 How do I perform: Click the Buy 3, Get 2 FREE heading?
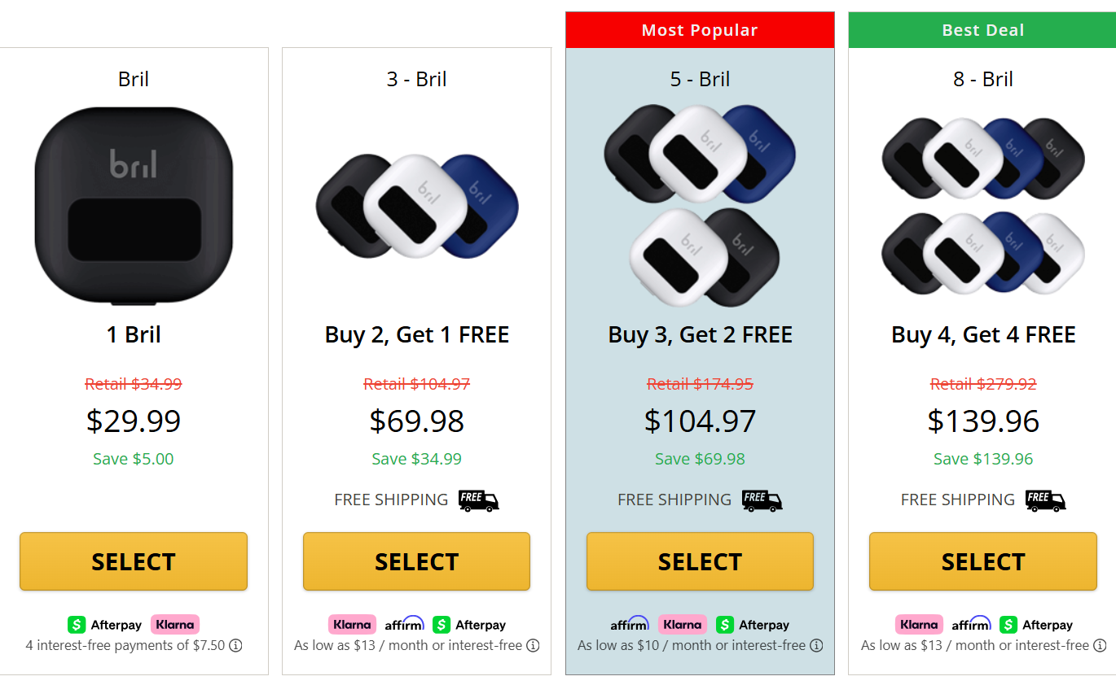(700, 335)
